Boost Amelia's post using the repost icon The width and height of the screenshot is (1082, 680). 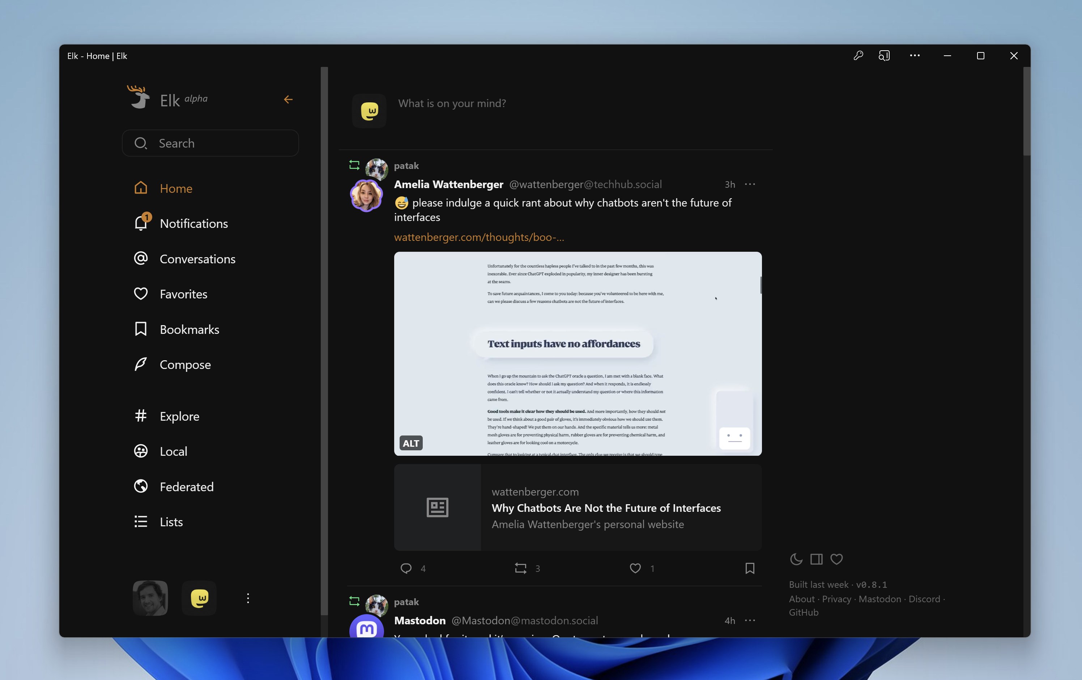pyautogui.click(x=520, y=568)
